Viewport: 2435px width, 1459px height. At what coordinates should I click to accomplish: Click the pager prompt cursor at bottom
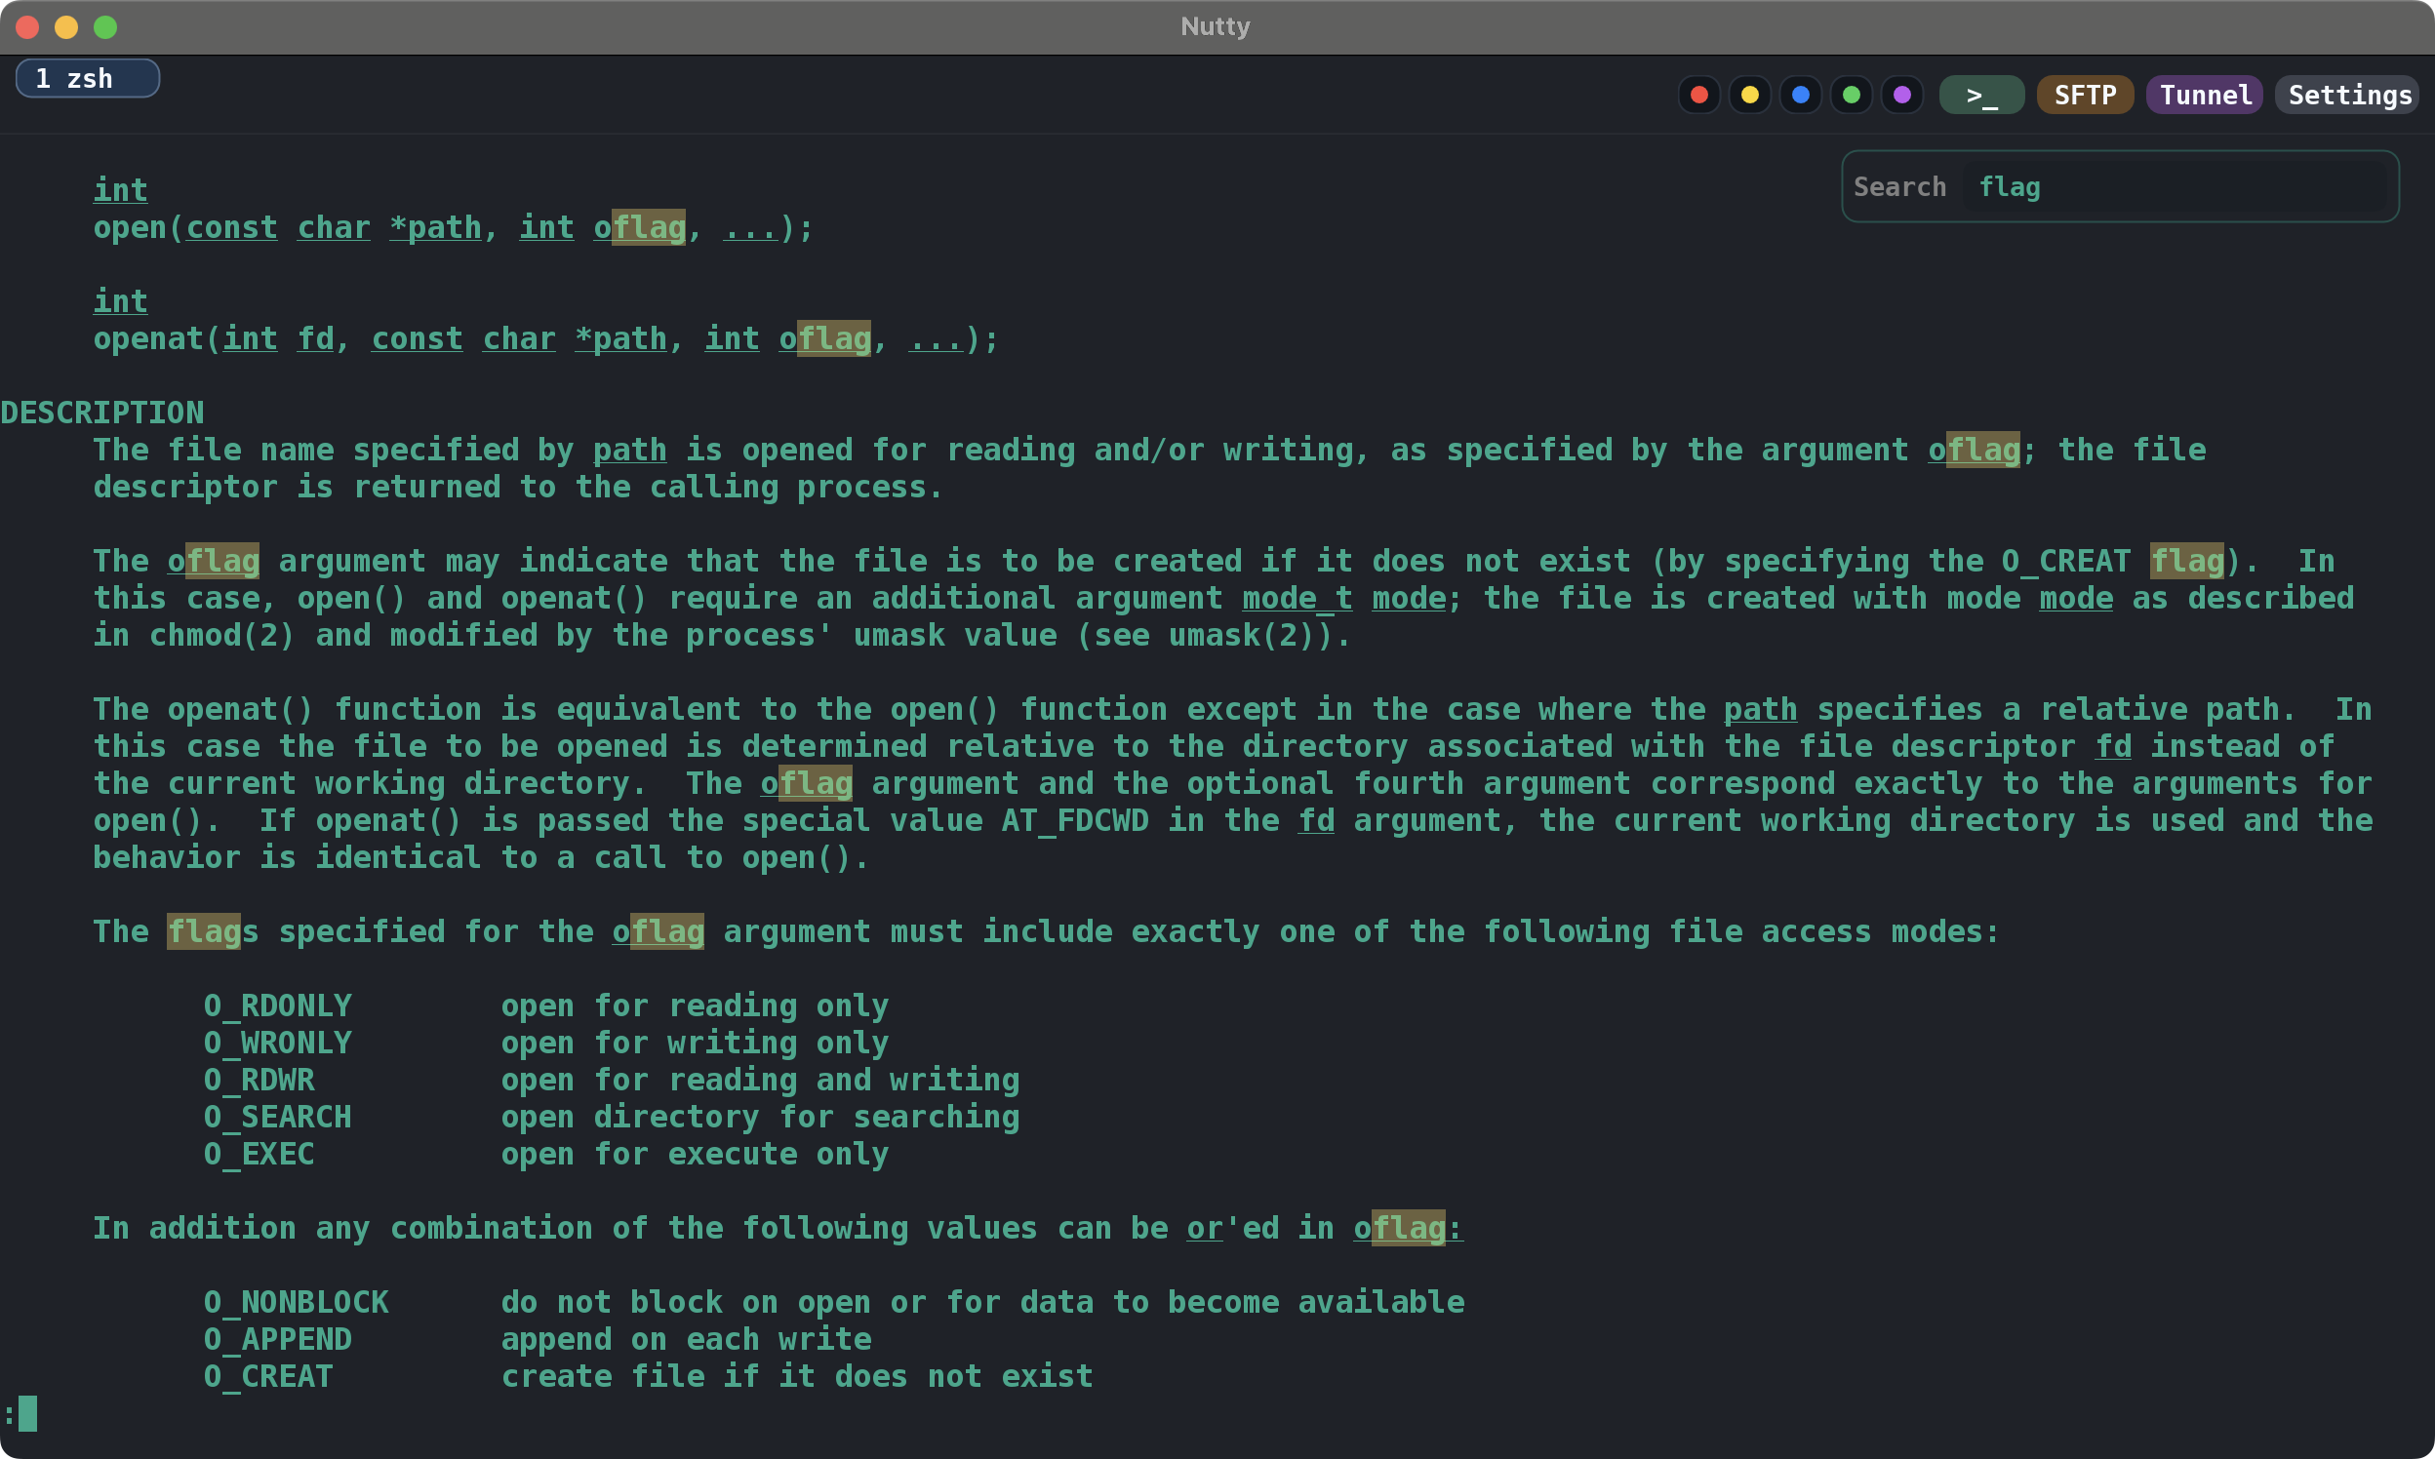tap(27, 1414)
